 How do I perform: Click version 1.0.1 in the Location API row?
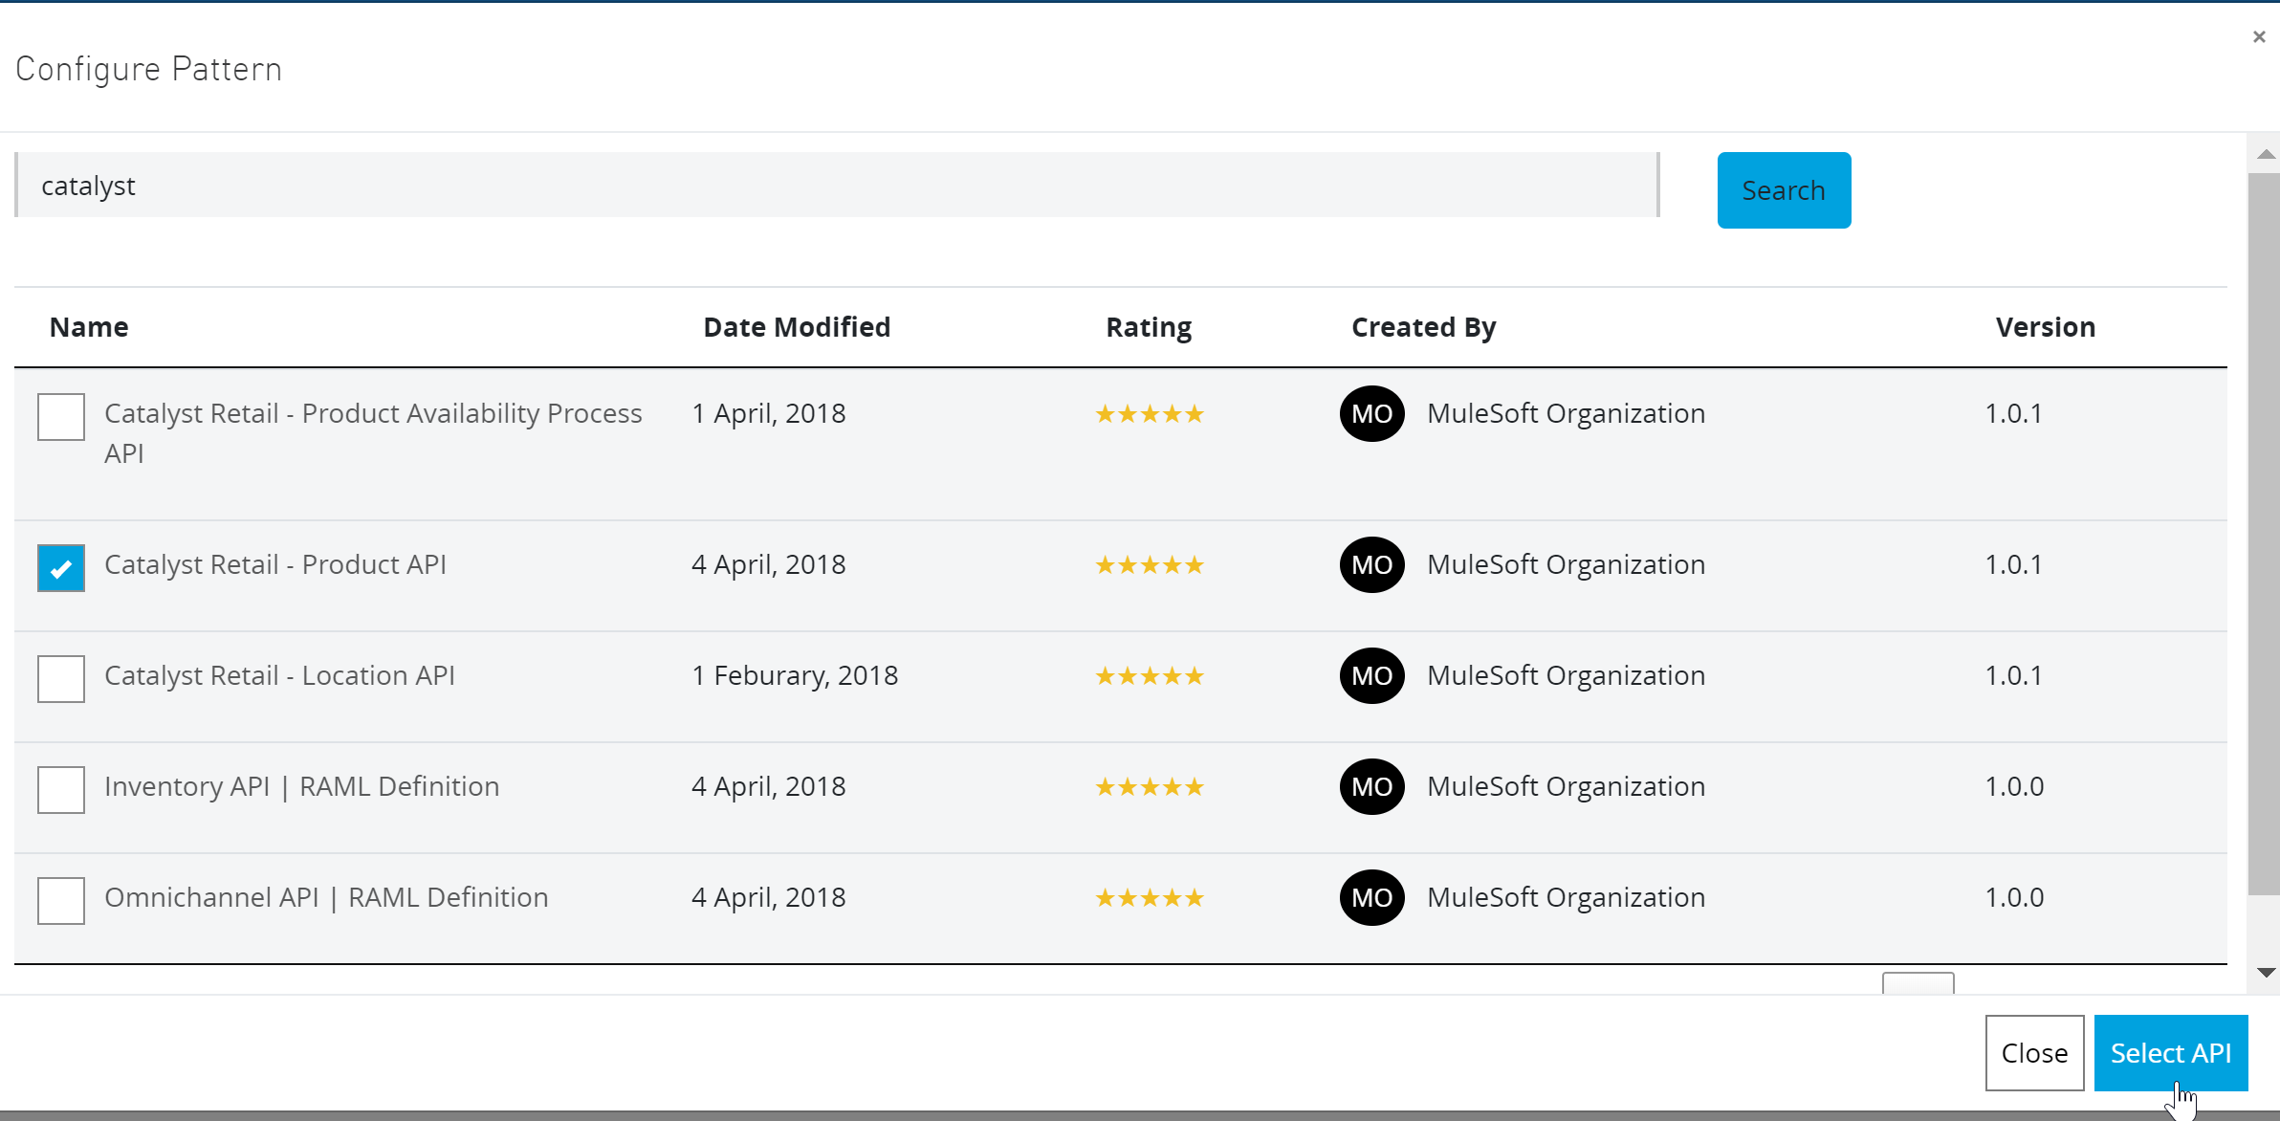pos(2013,675)
